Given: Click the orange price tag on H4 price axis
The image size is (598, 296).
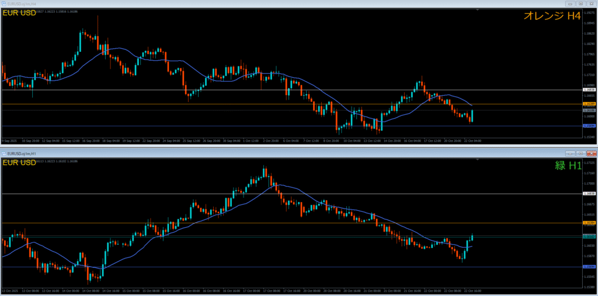Looking at the screenshot, I should pyautogui.click(x=589, y=104).
